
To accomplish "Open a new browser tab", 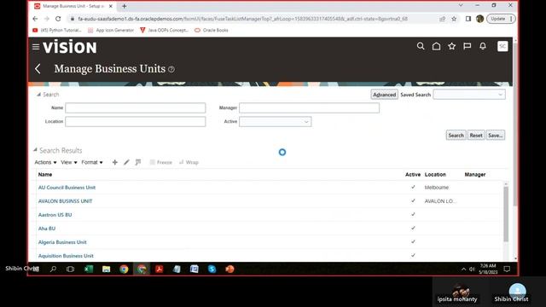I will [x=125, y=6].
